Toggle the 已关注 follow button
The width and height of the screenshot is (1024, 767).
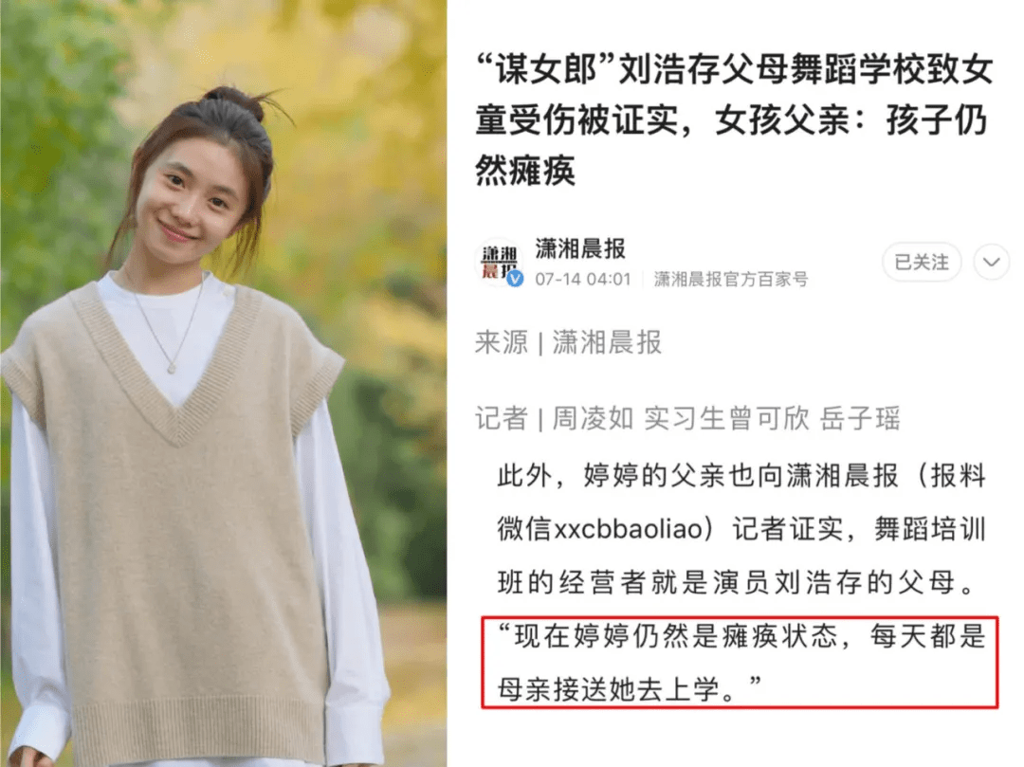coord(922,263)
